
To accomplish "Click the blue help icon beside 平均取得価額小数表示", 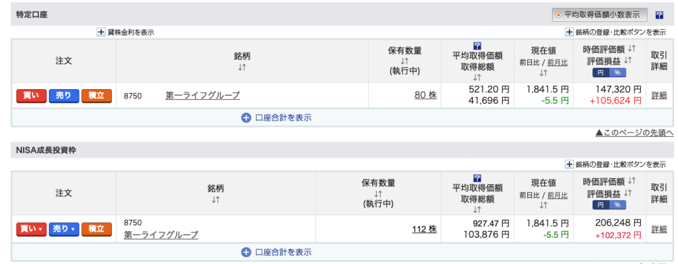I will click(659, 15).
